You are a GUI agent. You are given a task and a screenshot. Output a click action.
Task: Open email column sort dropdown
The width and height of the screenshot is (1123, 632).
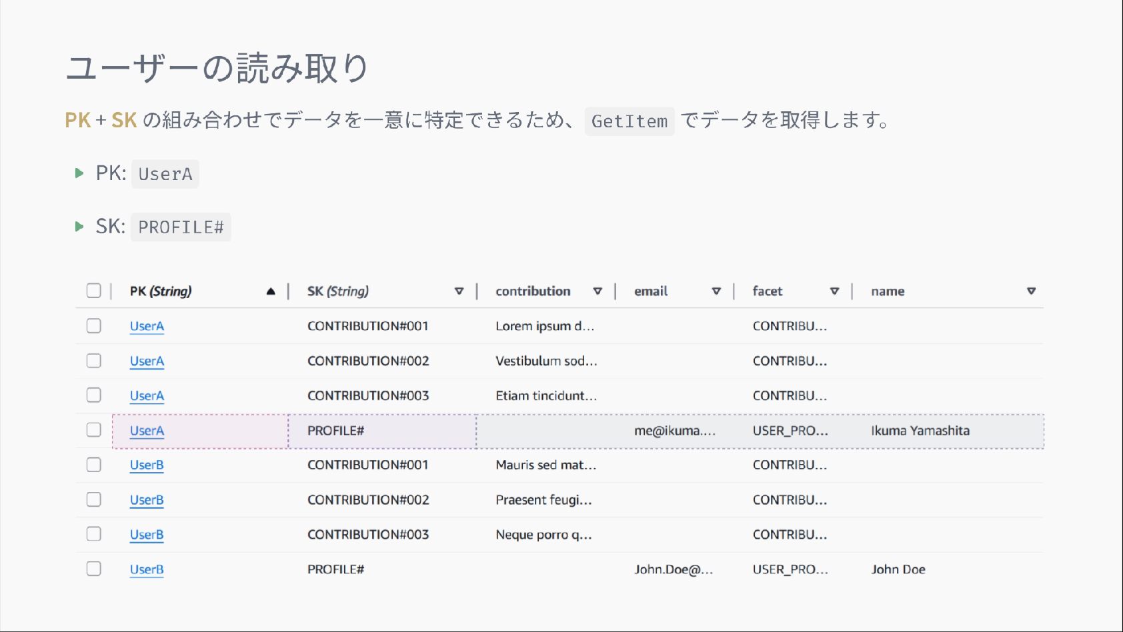pyautogui.click(x=716, y=291)
